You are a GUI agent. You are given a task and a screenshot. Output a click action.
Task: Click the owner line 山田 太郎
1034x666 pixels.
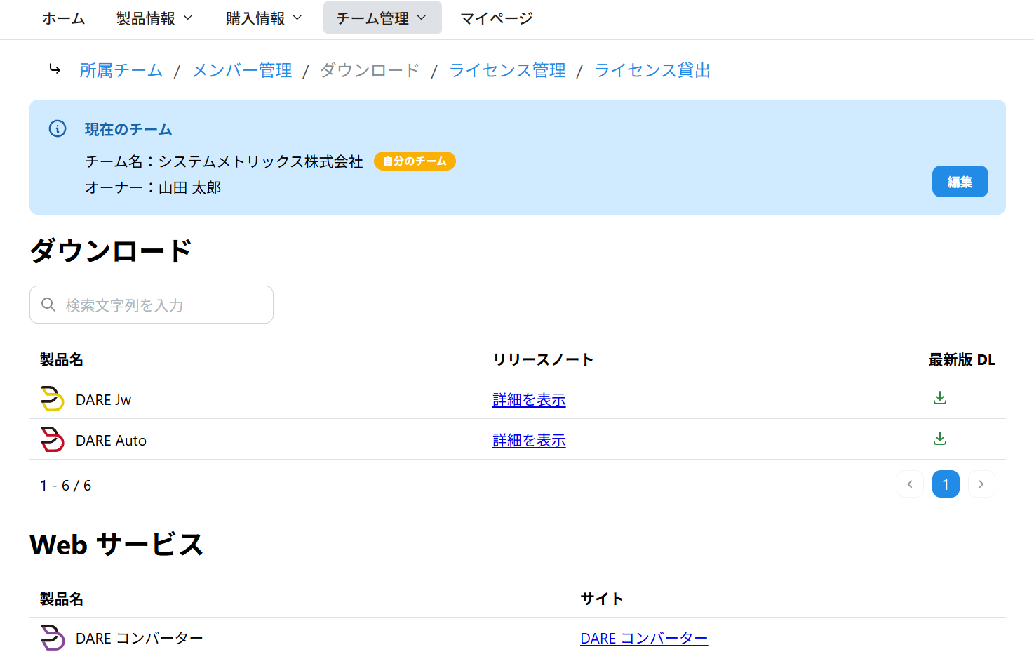pos(153,187)
